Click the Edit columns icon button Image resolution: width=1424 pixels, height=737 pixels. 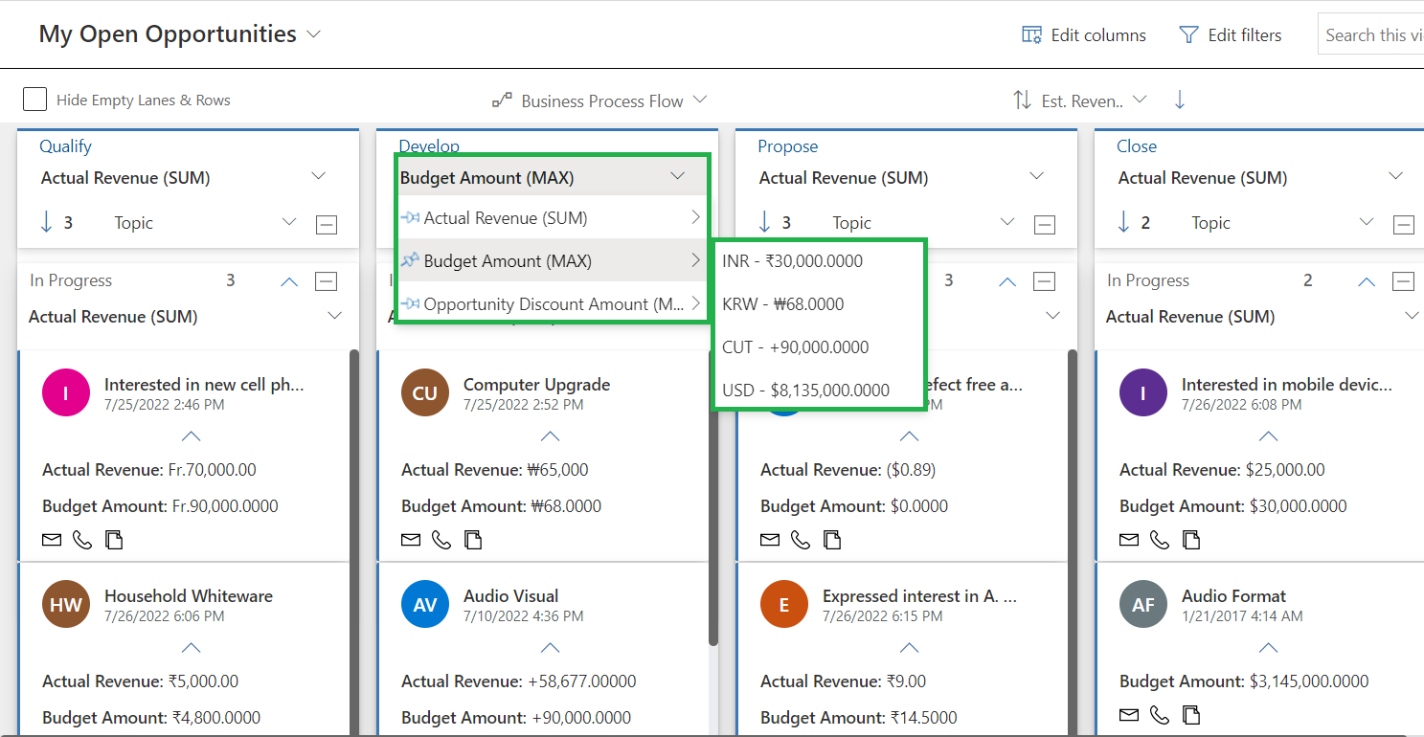(x=1031, y=35)
